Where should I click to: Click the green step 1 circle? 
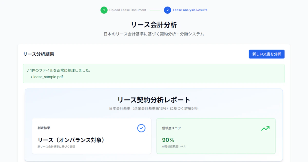pyautogui.click(x=104, y=10)
